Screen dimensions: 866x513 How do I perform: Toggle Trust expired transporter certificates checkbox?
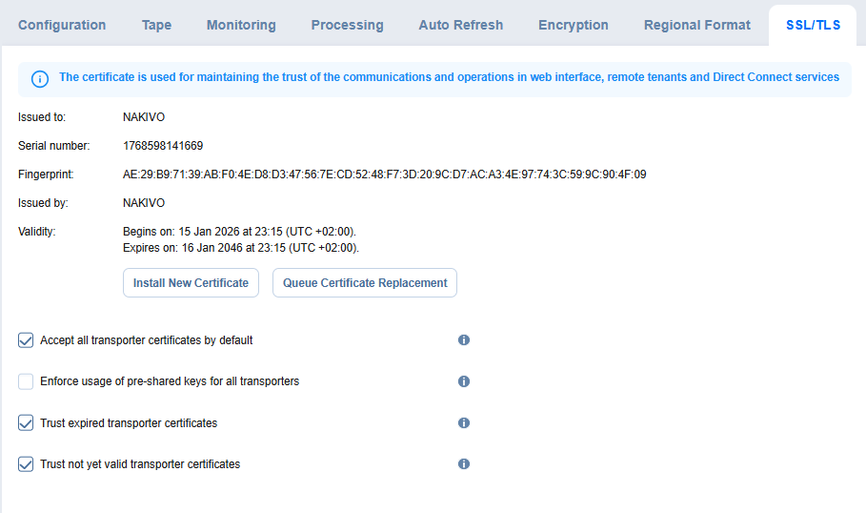(26, 423)
